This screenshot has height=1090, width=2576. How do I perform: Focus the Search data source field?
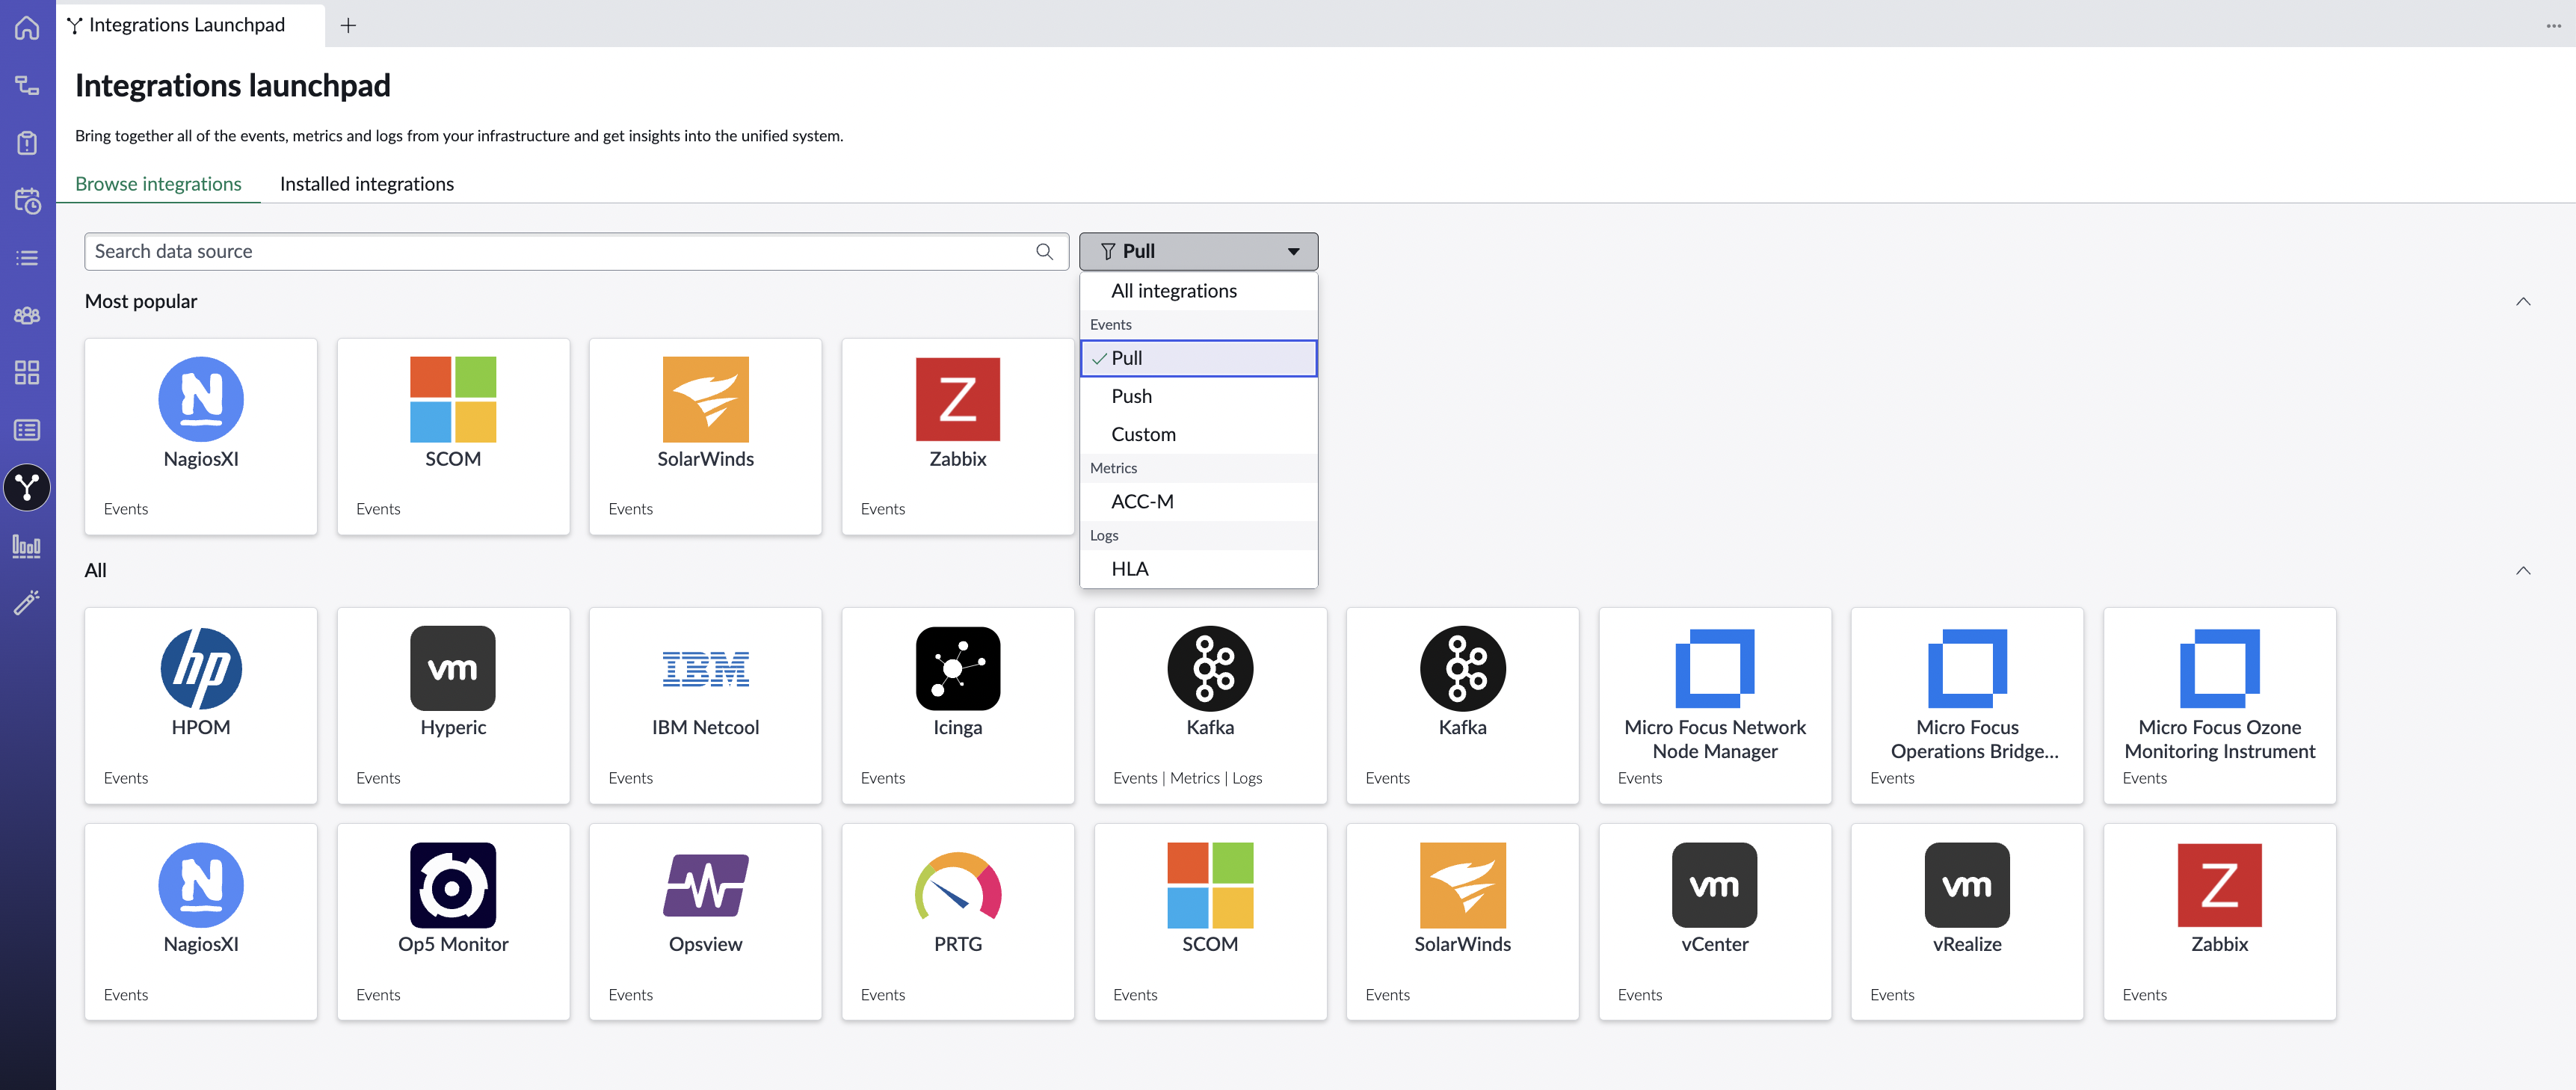[x=577, y=252]
